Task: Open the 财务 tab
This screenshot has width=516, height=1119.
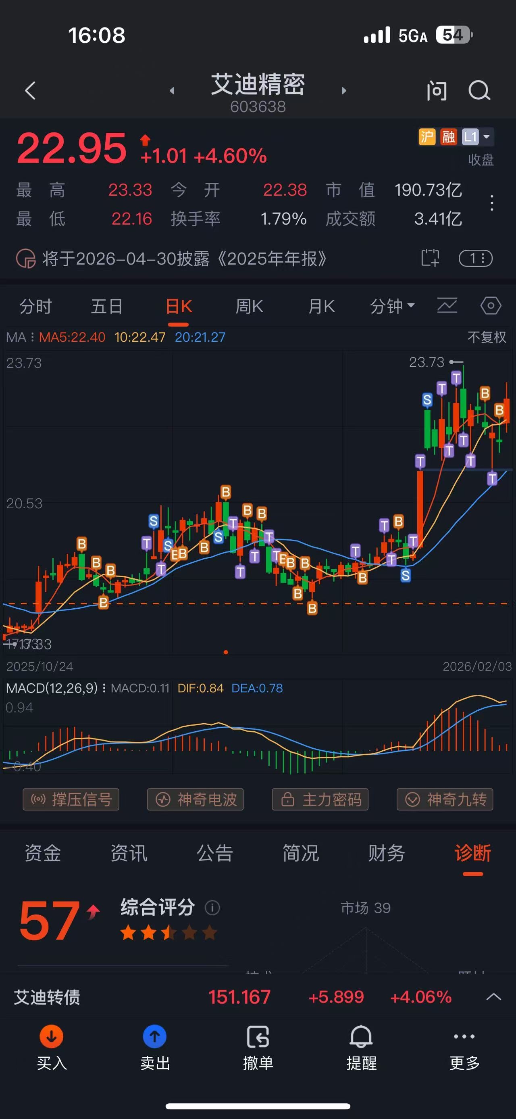Action: (387, 853)
